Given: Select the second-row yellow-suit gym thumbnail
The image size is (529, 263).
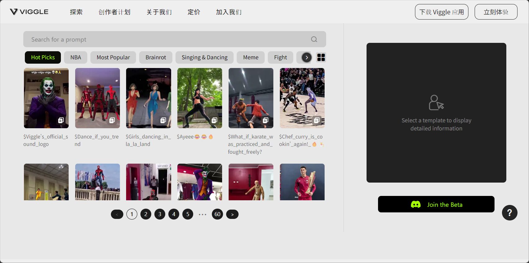Looking at the screenshot, I should 46,182.
